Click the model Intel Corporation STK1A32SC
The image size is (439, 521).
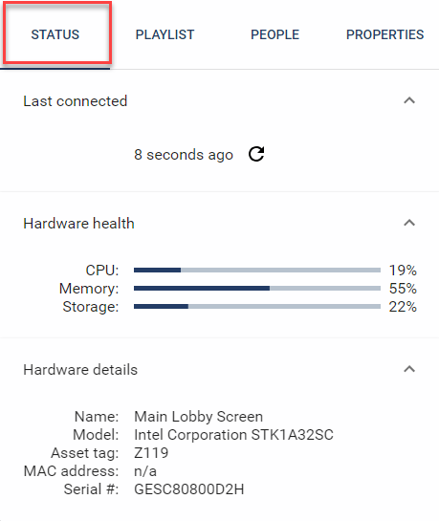233,435
